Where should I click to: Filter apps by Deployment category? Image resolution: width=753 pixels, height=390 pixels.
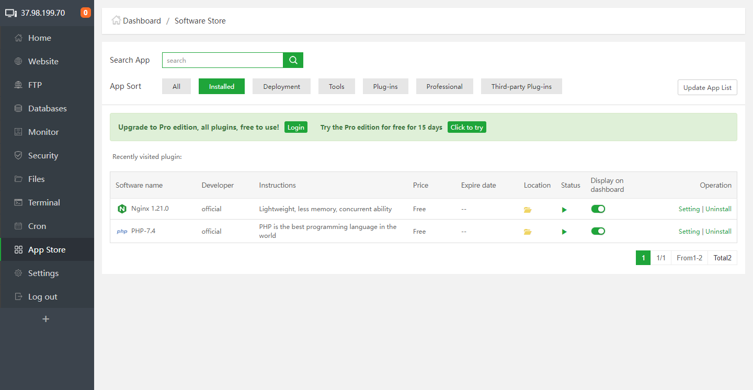click(x=281, y=86)
